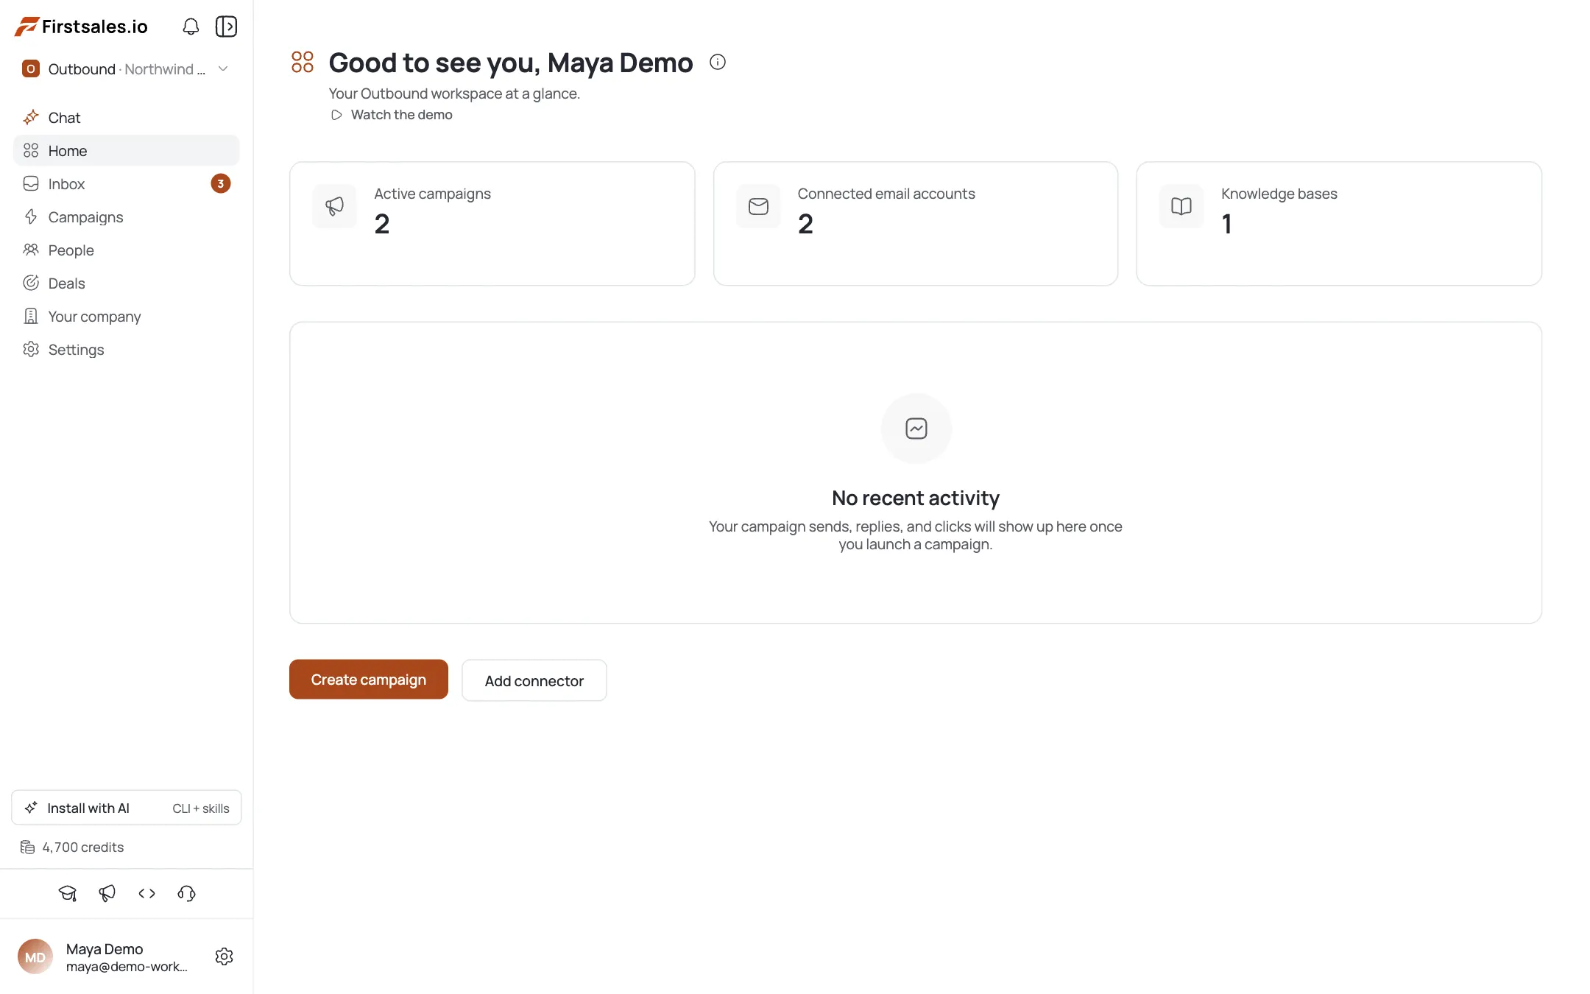This screenshot has width=1590, height=994.
Task: Click the maya@demo-work email text
Action: coord(127,967)
